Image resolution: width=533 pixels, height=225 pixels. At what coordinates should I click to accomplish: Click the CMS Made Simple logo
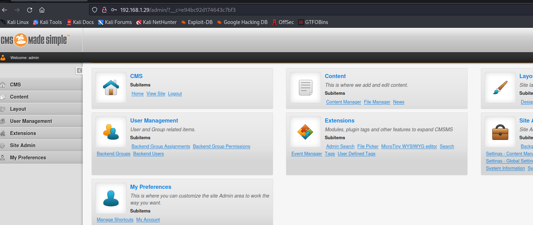[35, 40]
